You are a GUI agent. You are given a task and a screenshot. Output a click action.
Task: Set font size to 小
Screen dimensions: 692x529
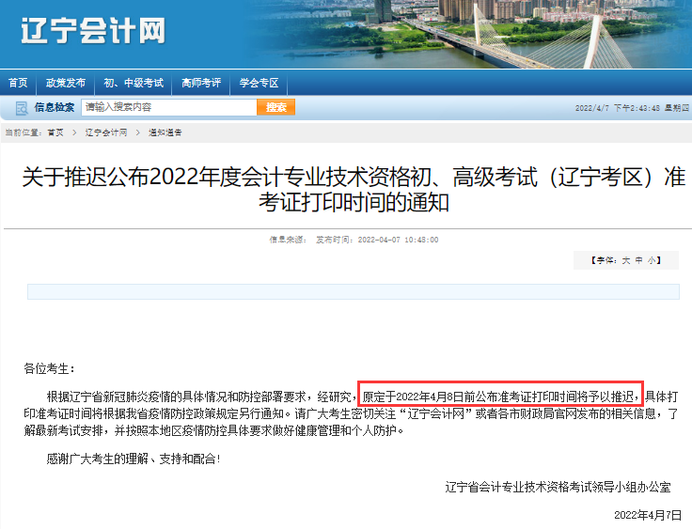[652, 260]
